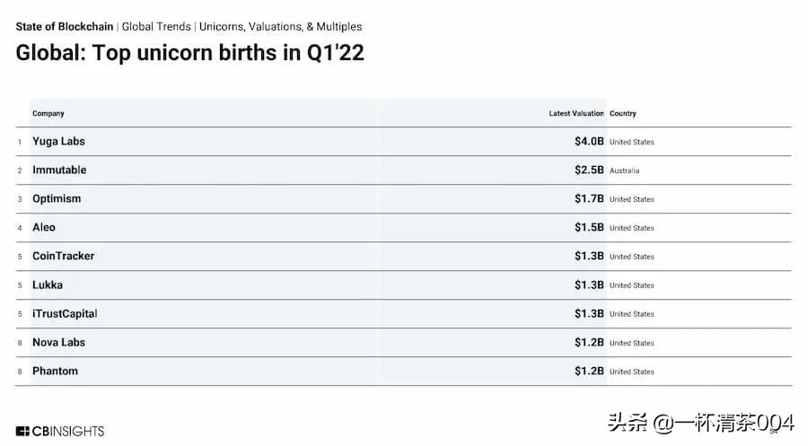The image size is (808, 446).
Task: Click the Aleo company name
Action: point(44,228)
